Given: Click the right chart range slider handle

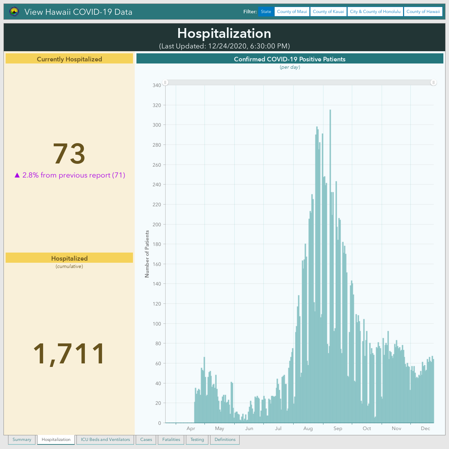Looking at the screenshot, I should click(x=434, y=82).
